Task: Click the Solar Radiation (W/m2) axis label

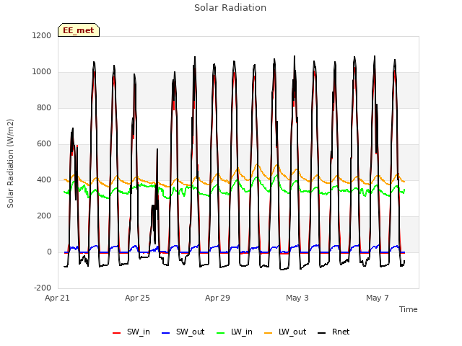Action: tap(10, 164)
